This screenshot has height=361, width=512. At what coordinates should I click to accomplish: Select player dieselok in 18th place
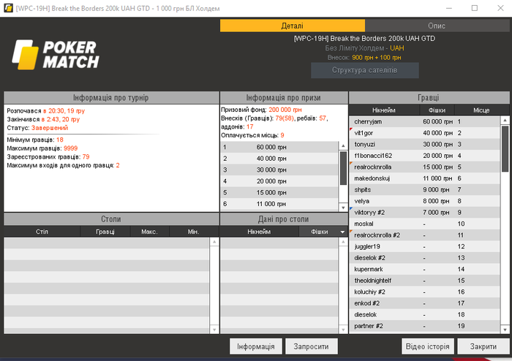coord(424,314)
